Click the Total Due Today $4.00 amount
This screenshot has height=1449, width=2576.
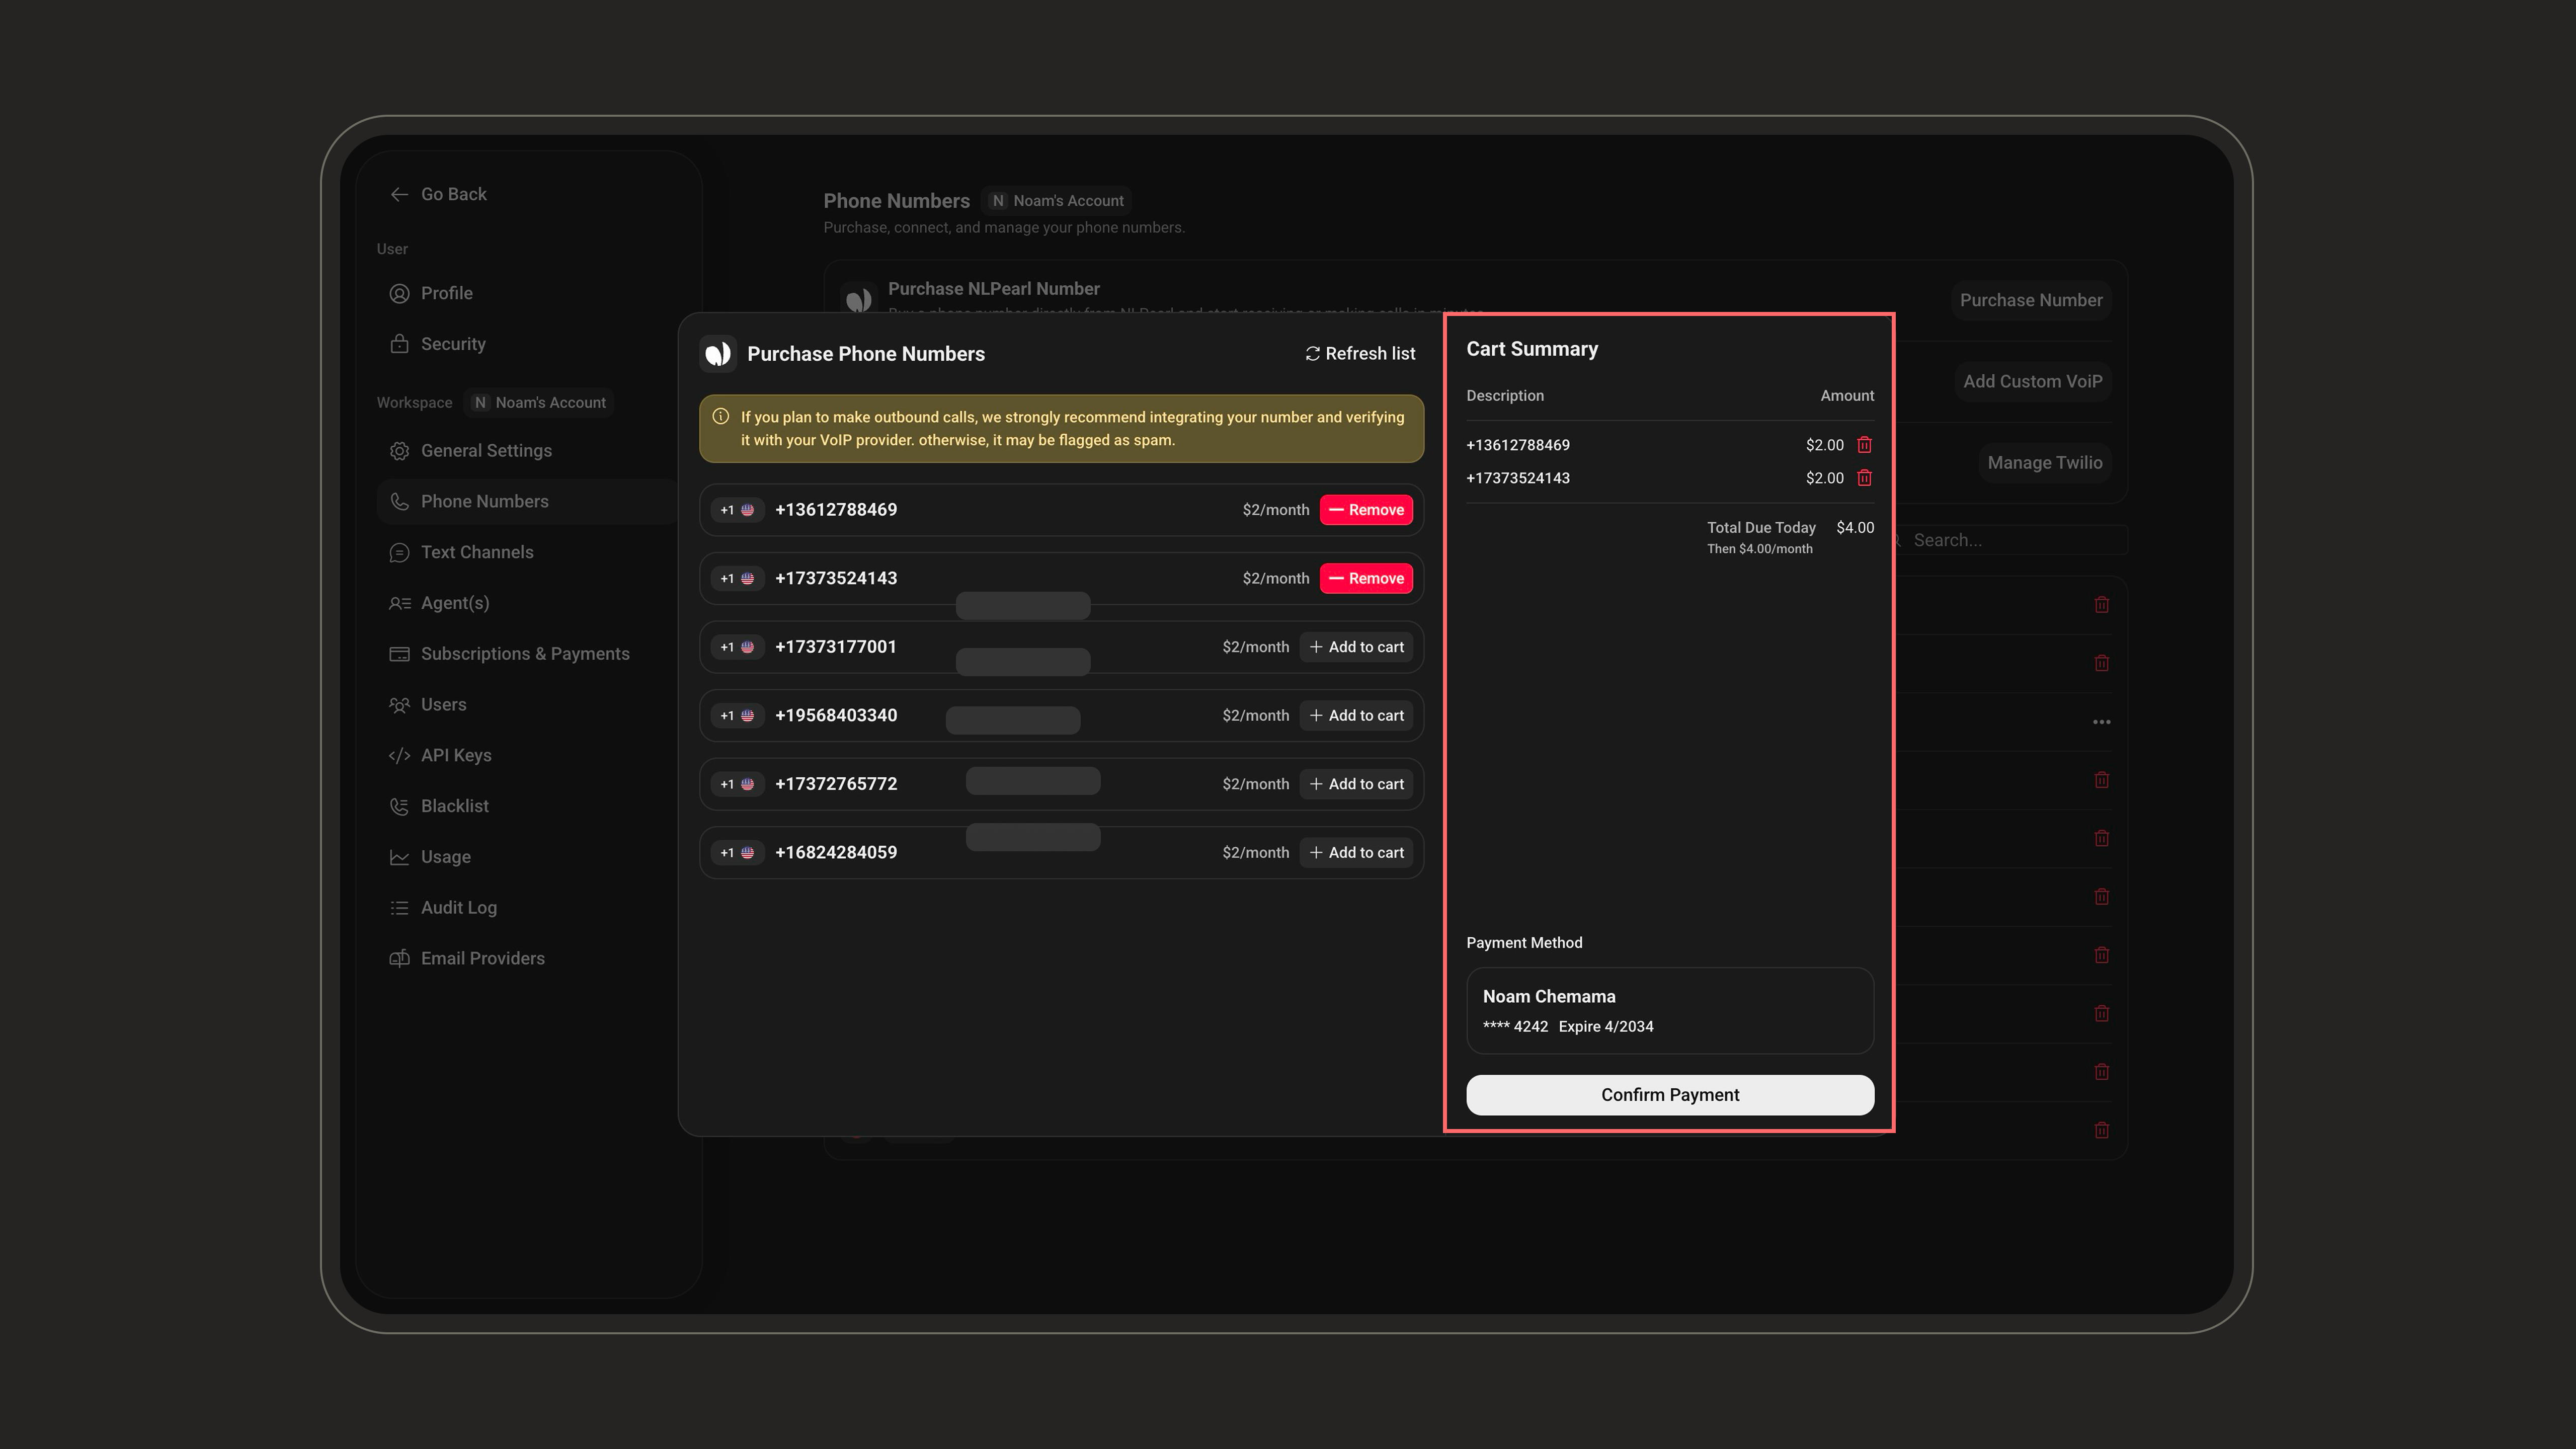[x=1855, y=527]
